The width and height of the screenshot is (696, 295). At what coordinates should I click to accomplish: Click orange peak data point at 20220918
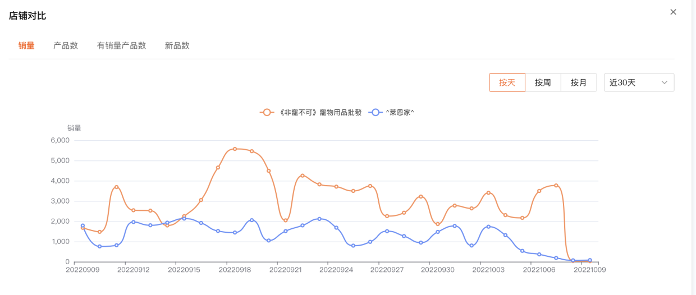pyautogui.click(x=235, y=149)
